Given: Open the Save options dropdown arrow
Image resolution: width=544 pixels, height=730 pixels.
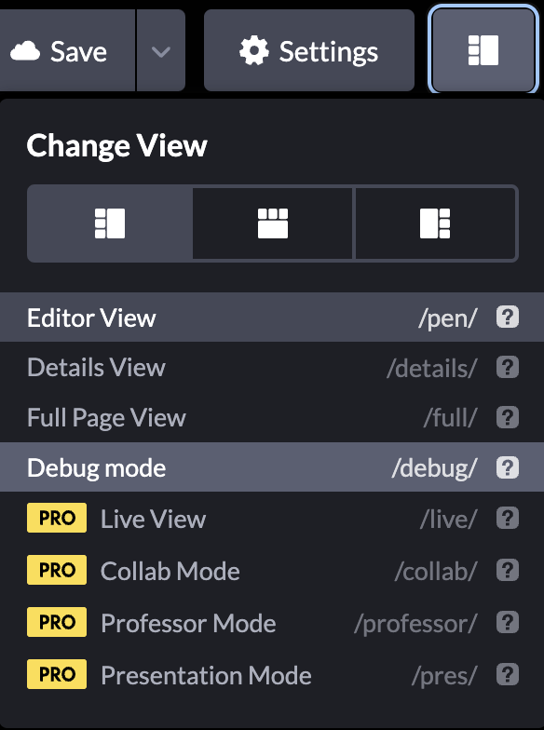Looking at the screenshot, I should (160, 50).
